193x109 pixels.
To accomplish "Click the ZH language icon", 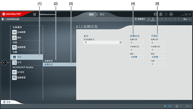I will coord(171,14).
